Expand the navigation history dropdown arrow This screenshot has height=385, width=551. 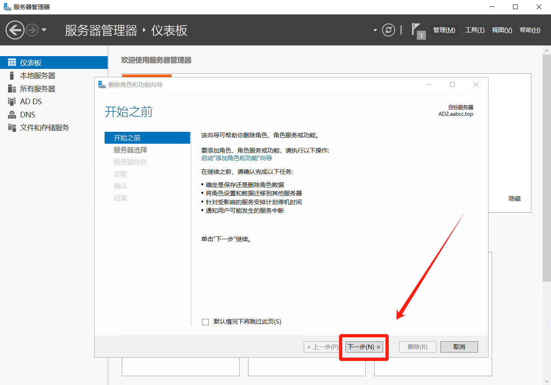(44, 30)
